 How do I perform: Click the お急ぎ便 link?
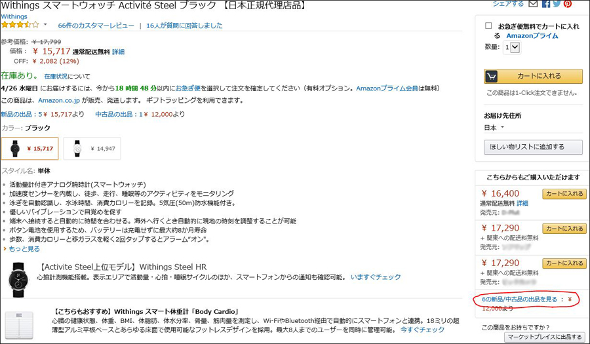click(187, 88)
